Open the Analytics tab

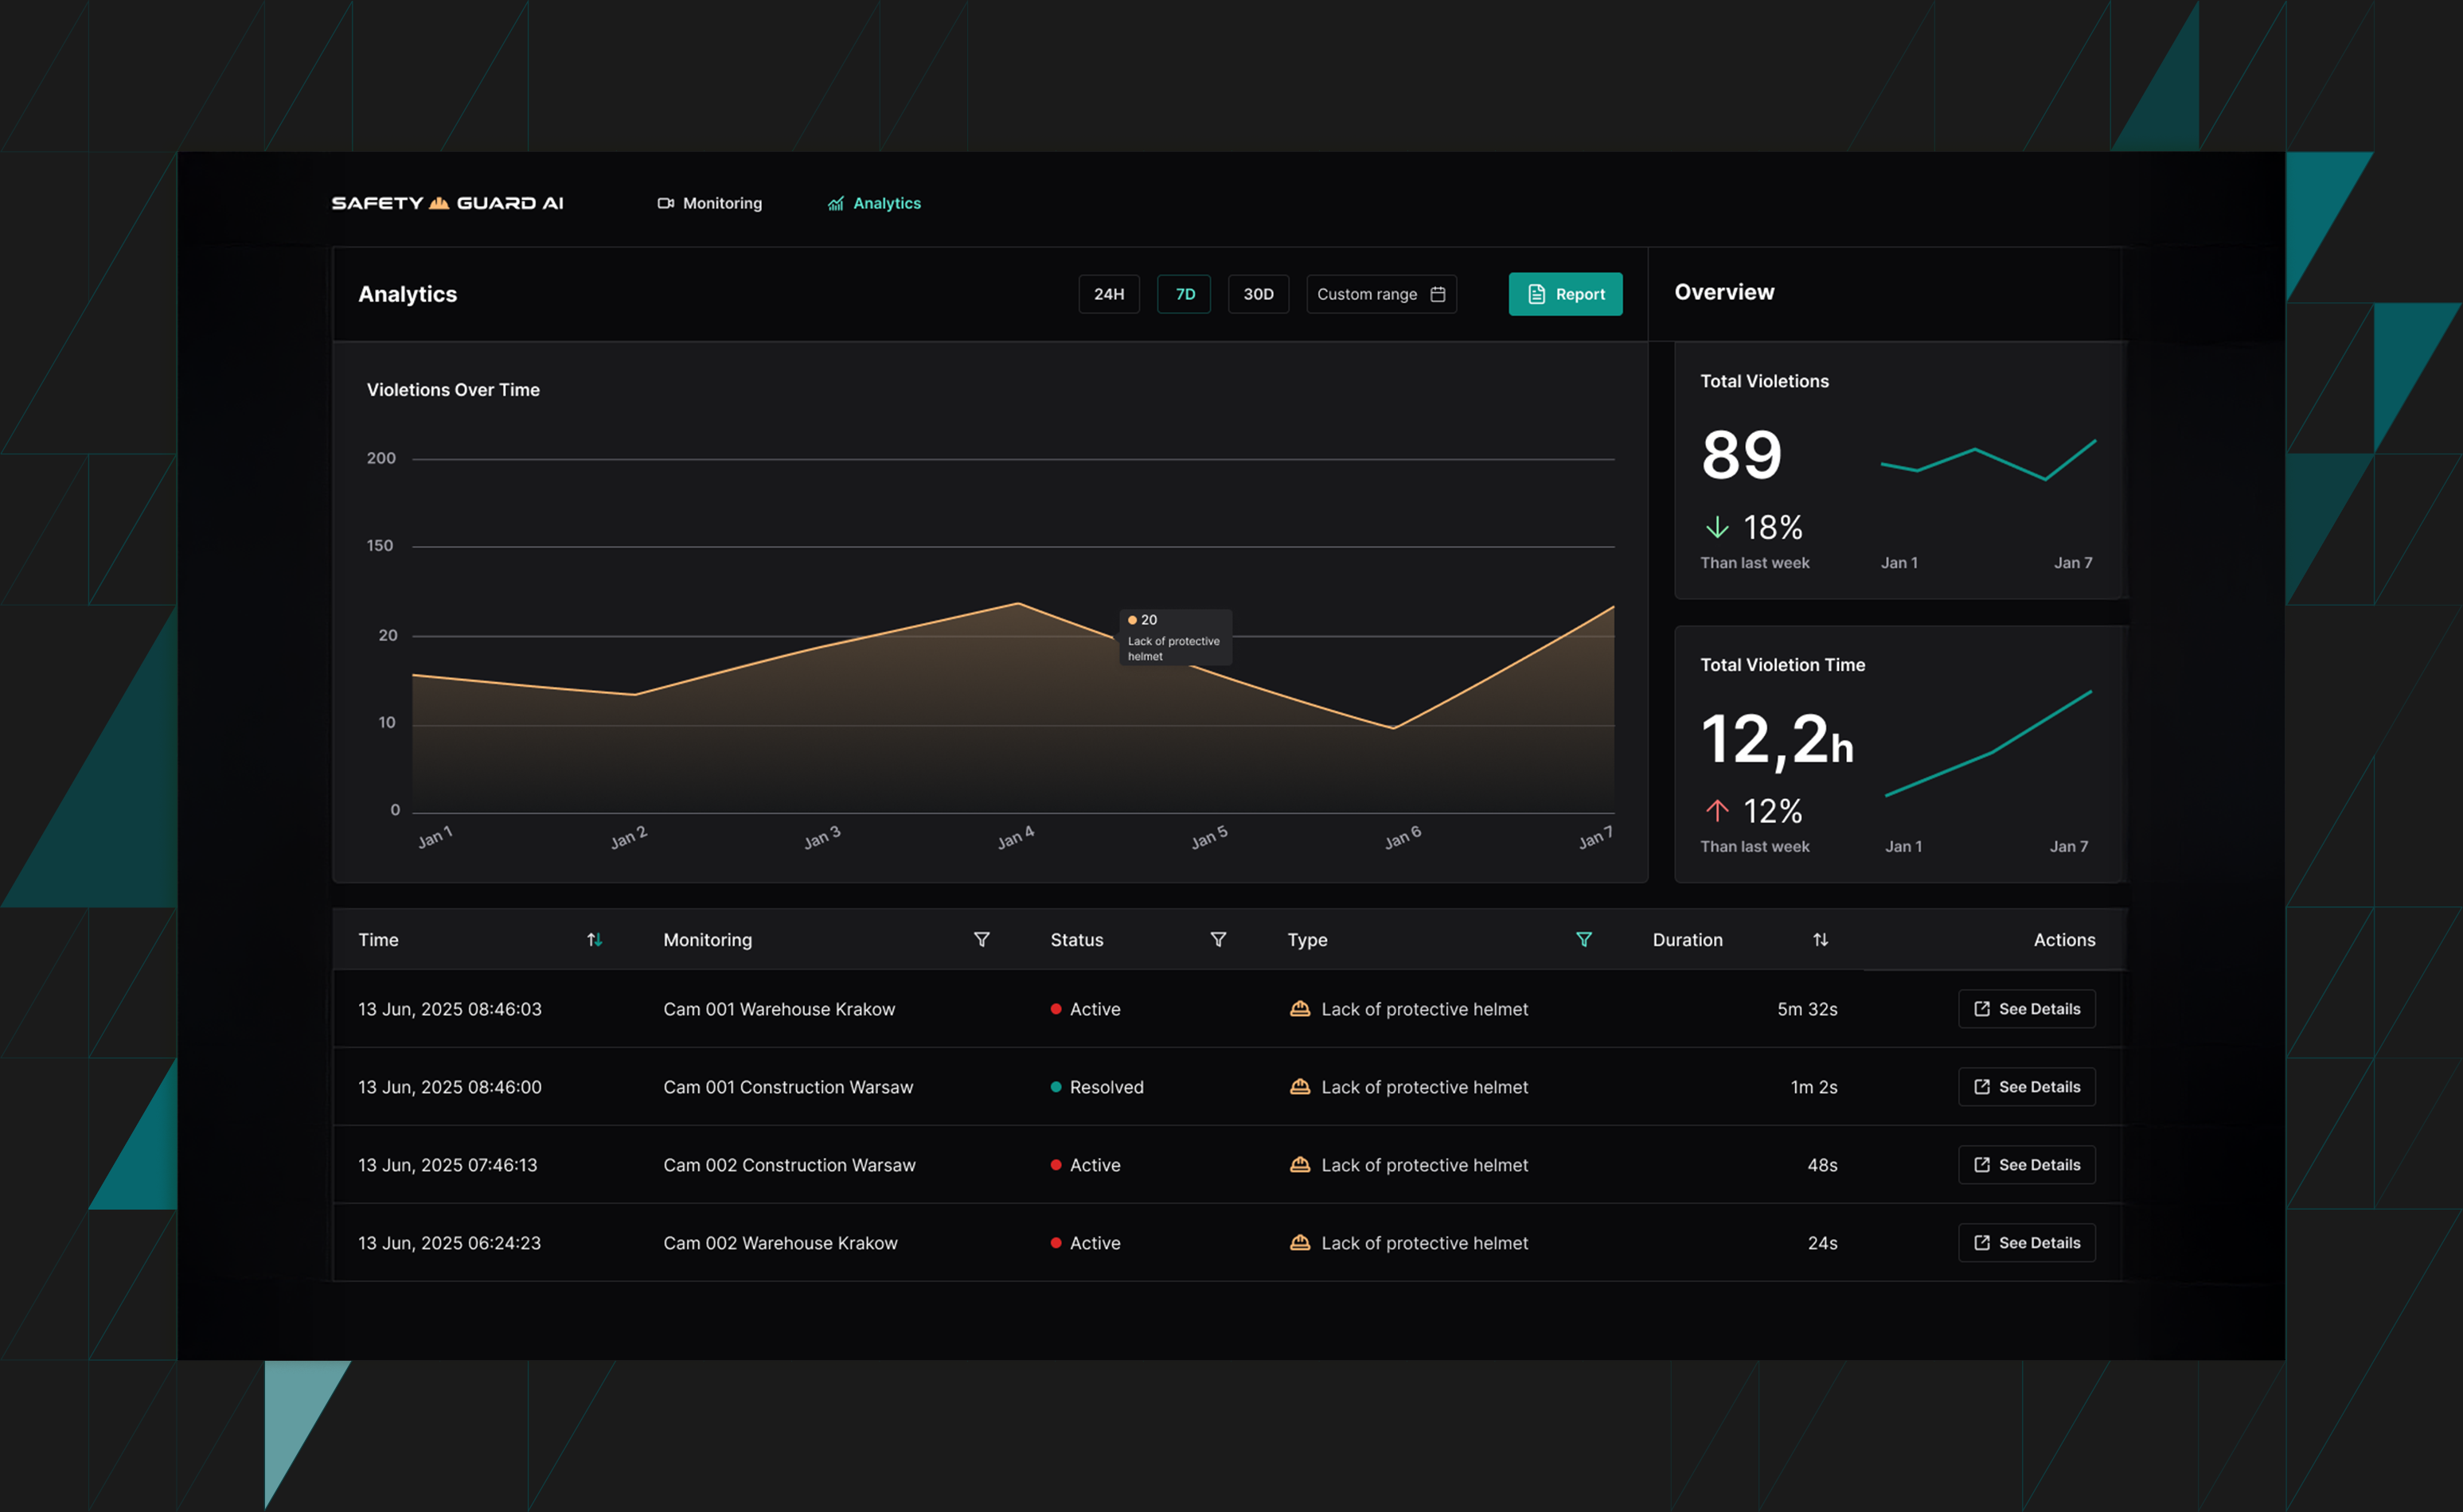pos(874,203)
